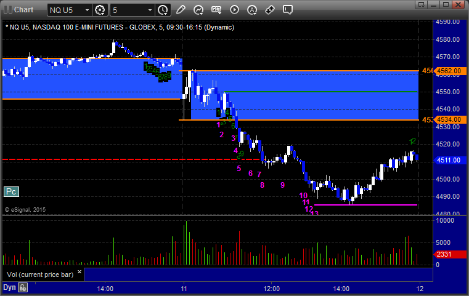Click the 4562.00 orange price marker

449,71
